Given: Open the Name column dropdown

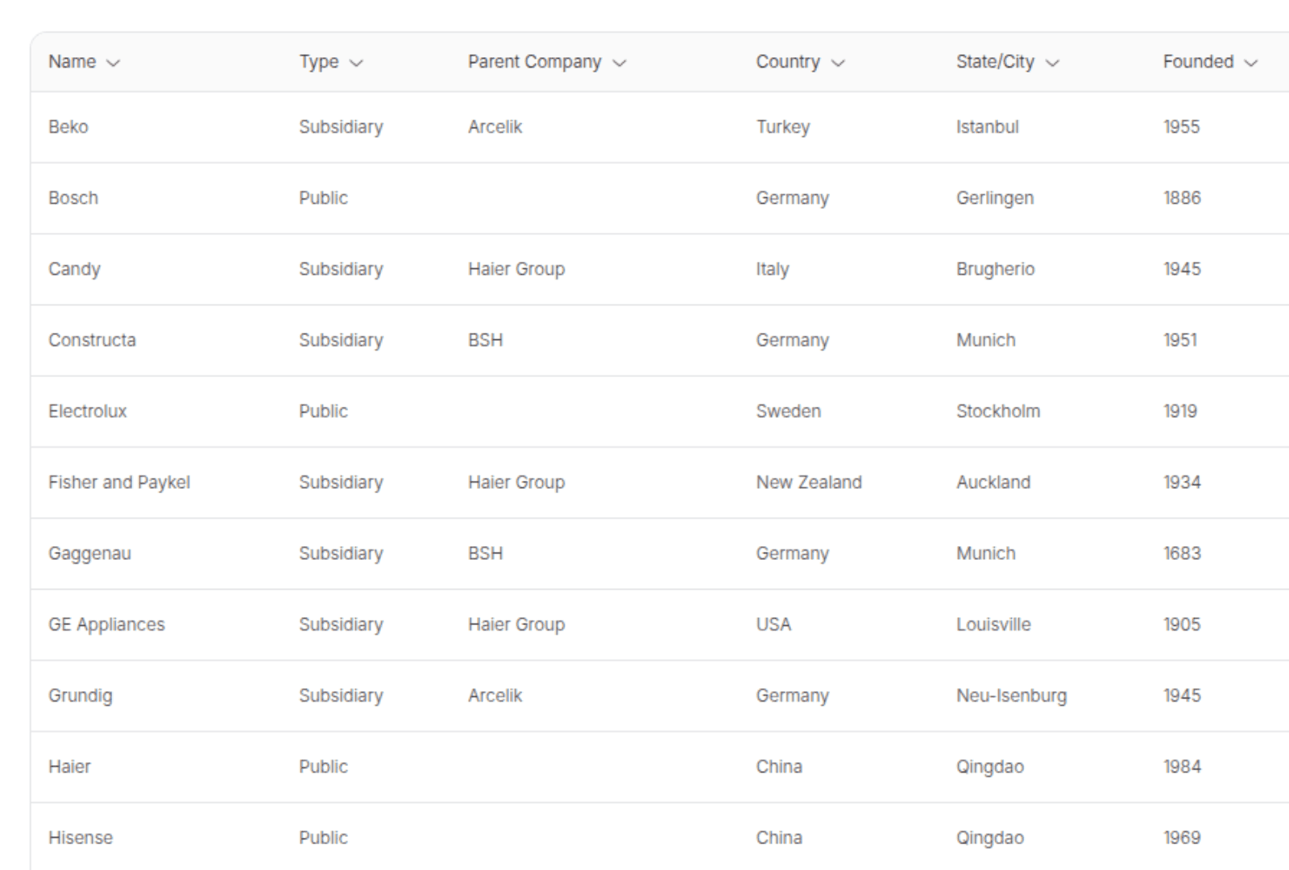Looking at the screenshot, I should 114,61.
